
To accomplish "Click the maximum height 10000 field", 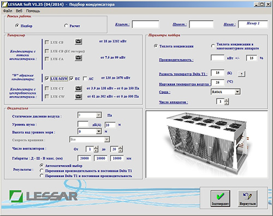I will point(117,158).
